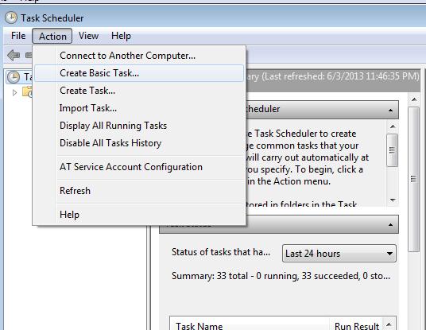Open the Last 24 hours dropdown
Screen dimensions: 426x330
[x=339, y=254]
